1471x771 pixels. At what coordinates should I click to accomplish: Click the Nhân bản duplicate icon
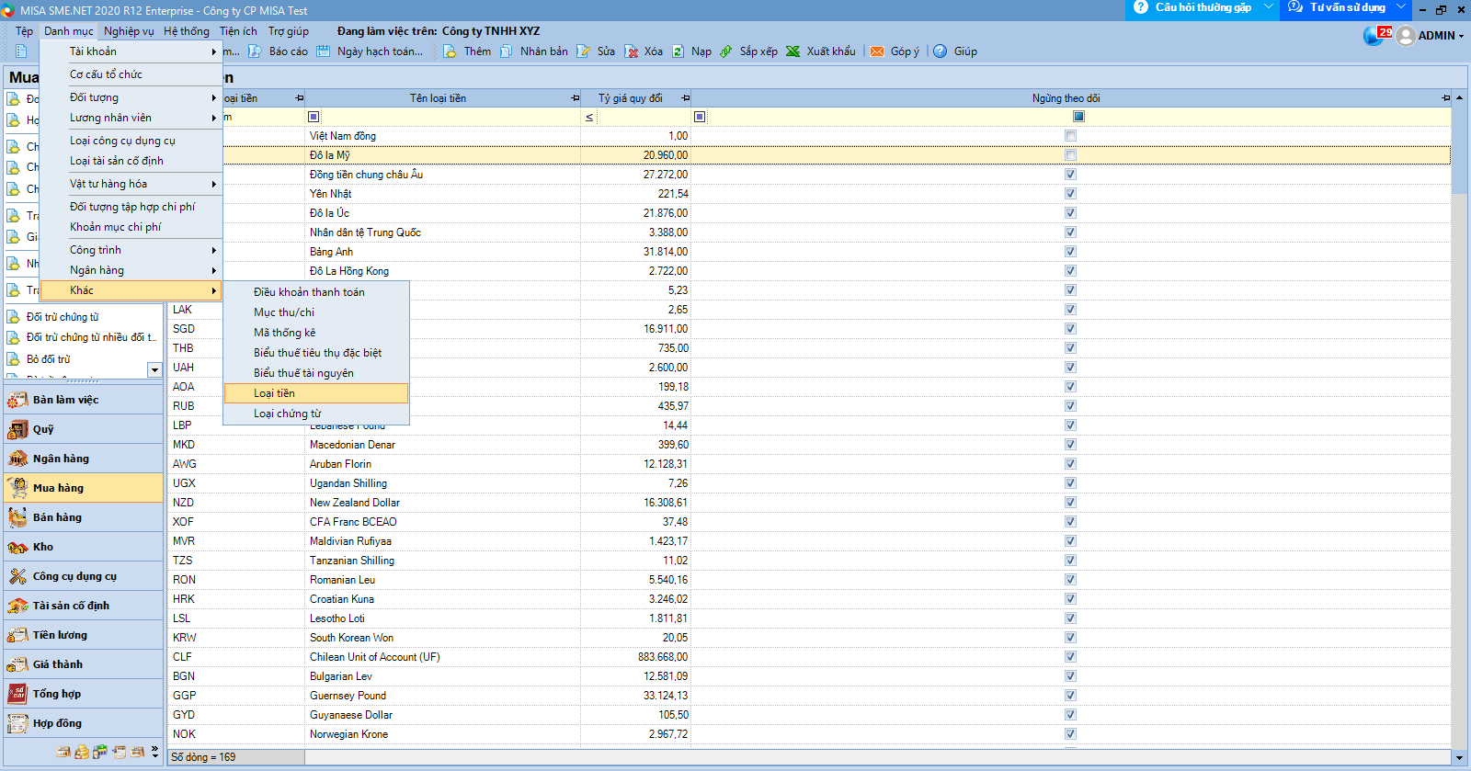point(507,51)
